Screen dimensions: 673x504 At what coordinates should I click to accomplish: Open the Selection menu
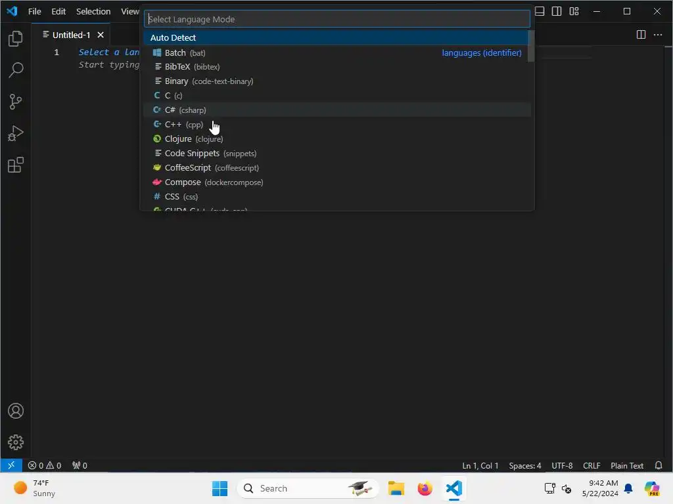click(x=93, y=11)
